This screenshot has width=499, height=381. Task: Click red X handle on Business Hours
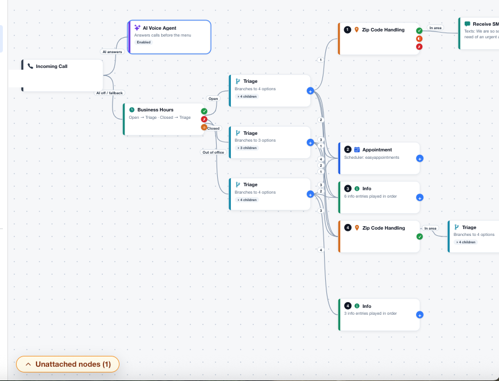pos(204,119)
